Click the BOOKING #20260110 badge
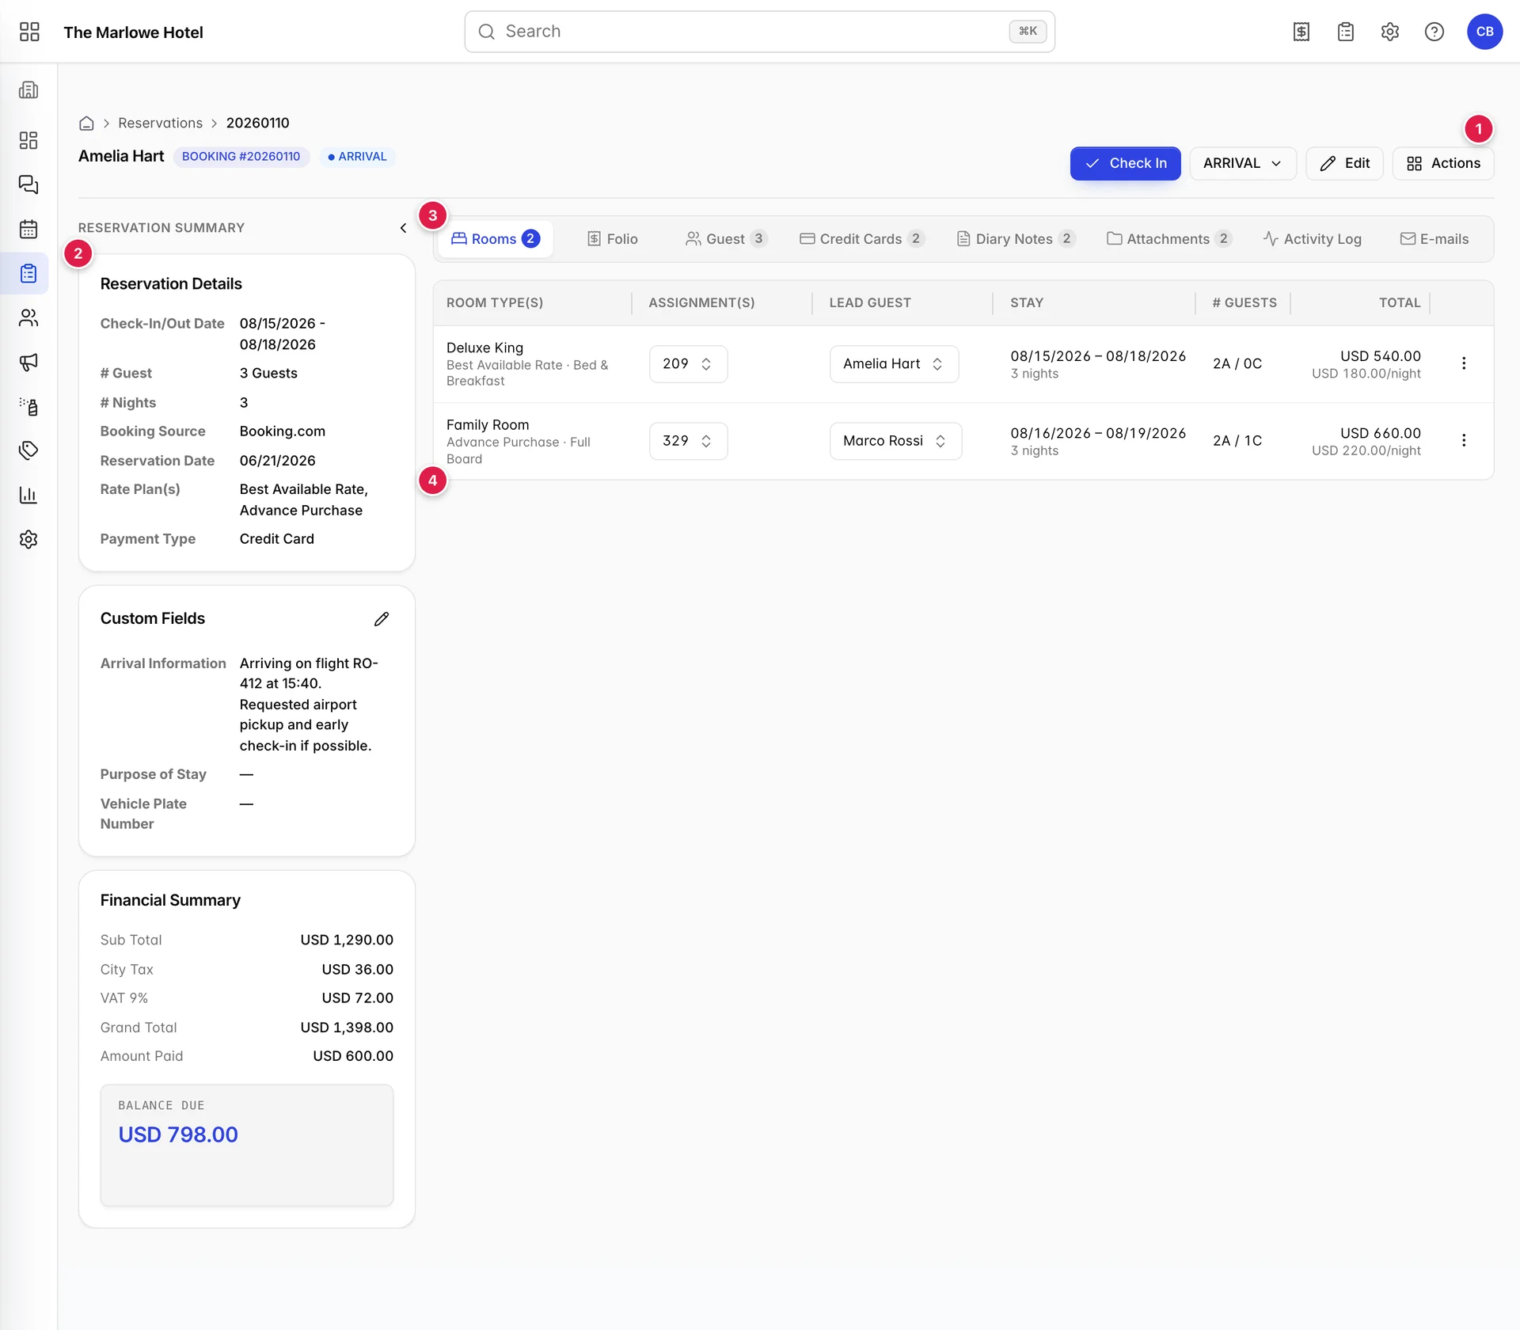The width and height of the screenshot is (1520, 1330). [241, 157]
